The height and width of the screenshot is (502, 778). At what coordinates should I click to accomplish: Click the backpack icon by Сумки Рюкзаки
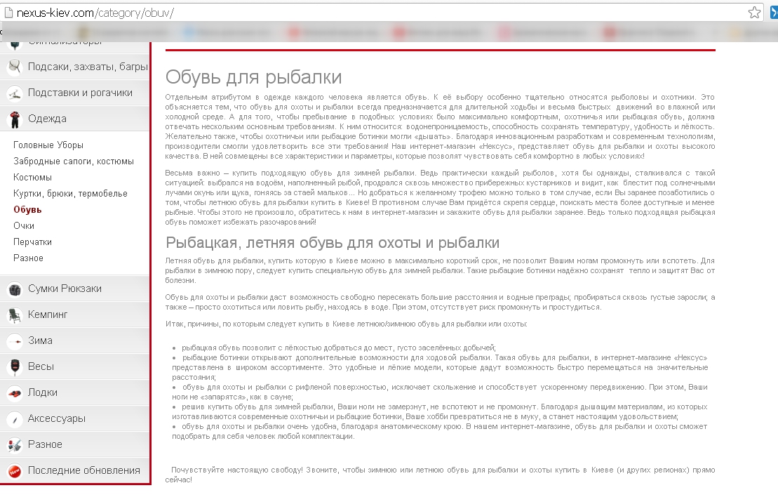(15, 289)
